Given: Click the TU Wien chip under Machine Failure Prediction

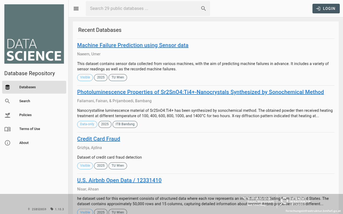Looking at the screenshot, I should pyautogui.click(x=118, y=78).
